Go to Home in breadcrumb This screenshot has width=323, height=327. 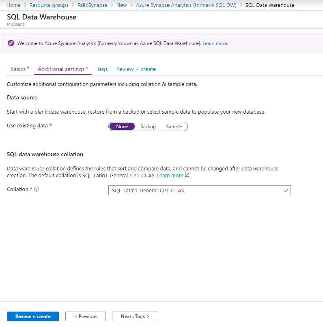pyautogui.click(x=13, y=5)
